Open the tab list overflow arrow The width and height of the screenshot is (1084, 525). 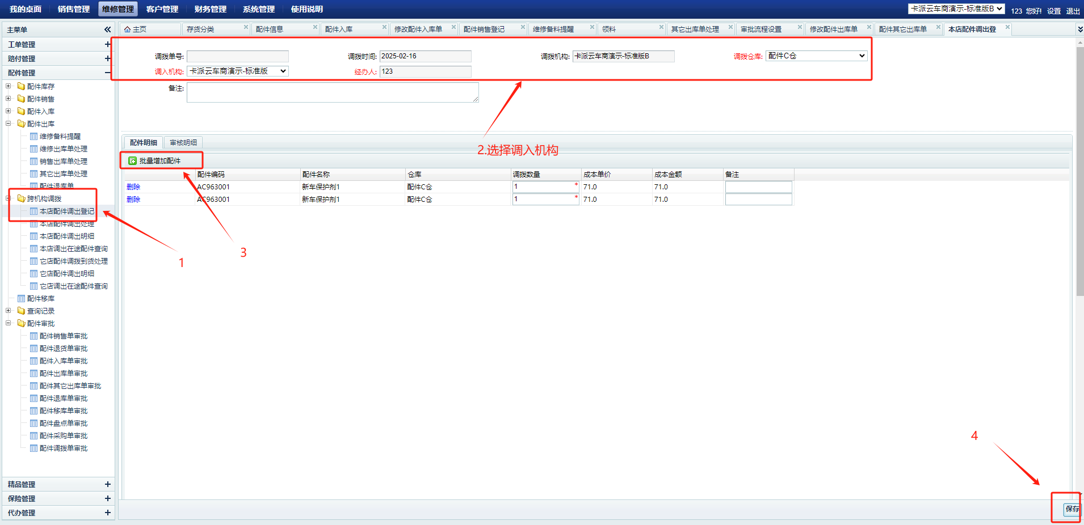[x=1079, y=29]
